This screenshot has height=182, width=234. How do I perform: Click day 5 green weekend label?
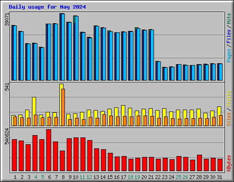(x=43, y=177)
